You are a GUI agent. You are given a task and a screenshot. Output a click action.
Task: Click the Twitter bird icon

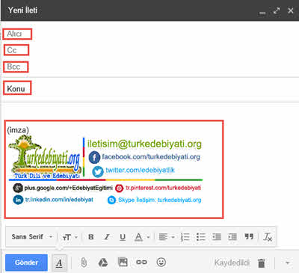click(x=98, y=171)
